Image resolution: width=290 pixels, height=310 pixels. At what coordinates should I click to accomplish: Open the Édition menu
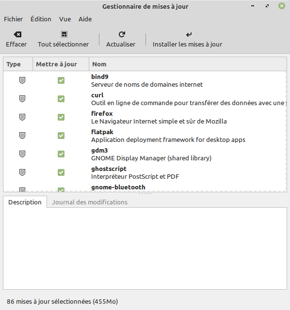[x=41, y=19]
